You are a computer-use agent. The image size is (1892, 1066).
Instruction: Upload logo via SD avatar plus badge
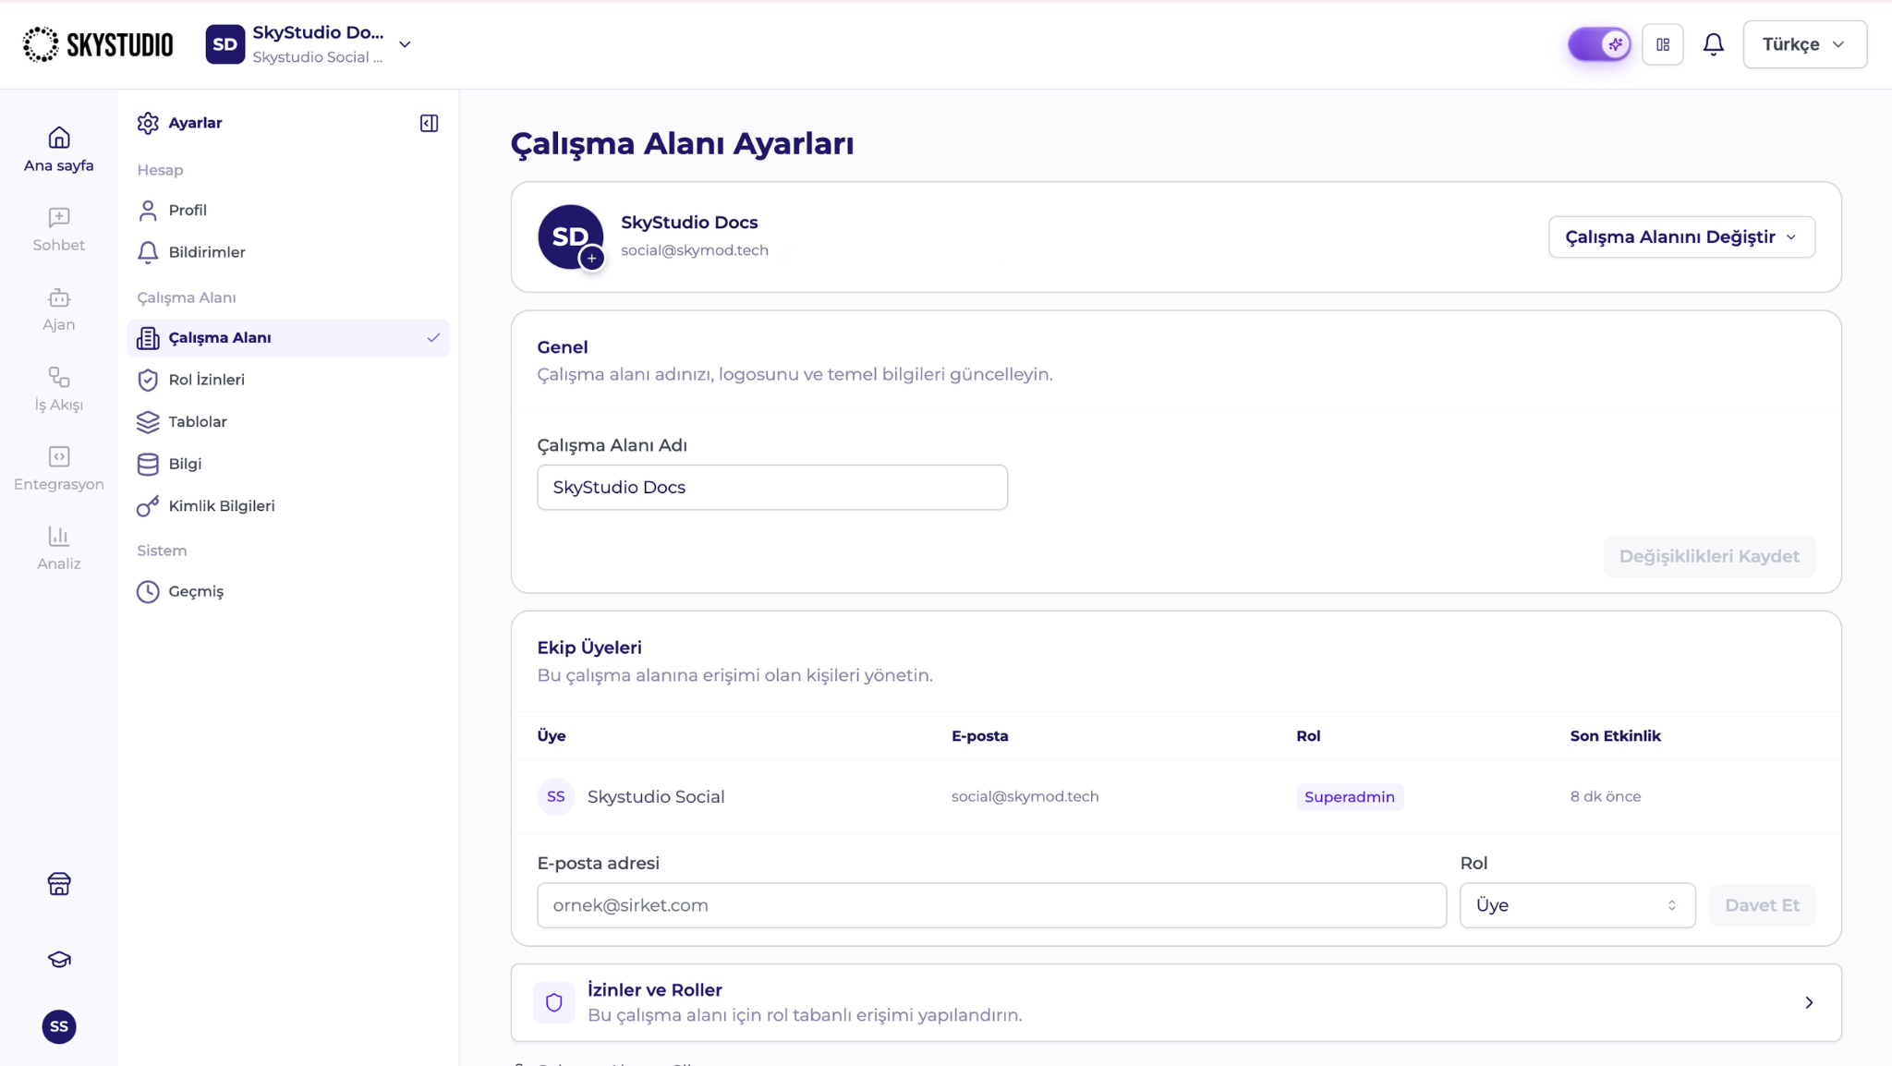pos(592,259)
